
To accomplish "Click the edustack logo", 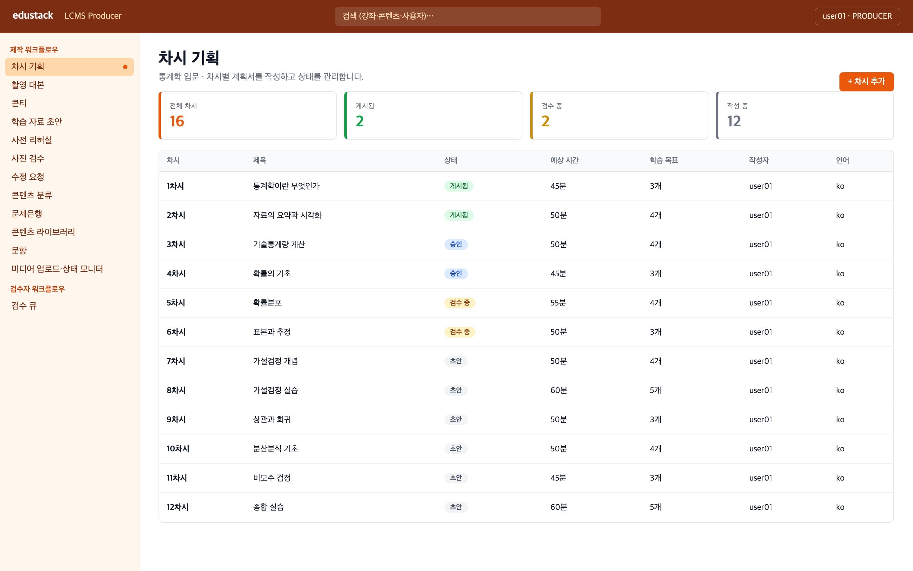I will pyautogui.click(x=33, y=16).
